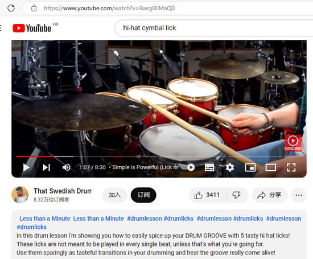Toggle subtitles/captions on the player
Viewport: 313px width, 259px height.
coord(209,167)
